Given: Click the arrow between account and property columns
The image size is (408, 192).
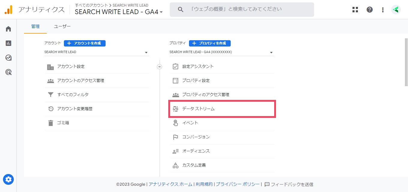Looking at the screenshot, I should [160, 67].
